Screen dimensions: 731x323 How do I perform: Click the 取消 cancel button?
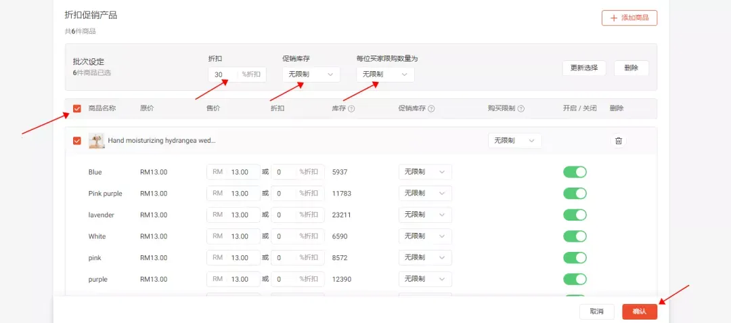[596, 311]
